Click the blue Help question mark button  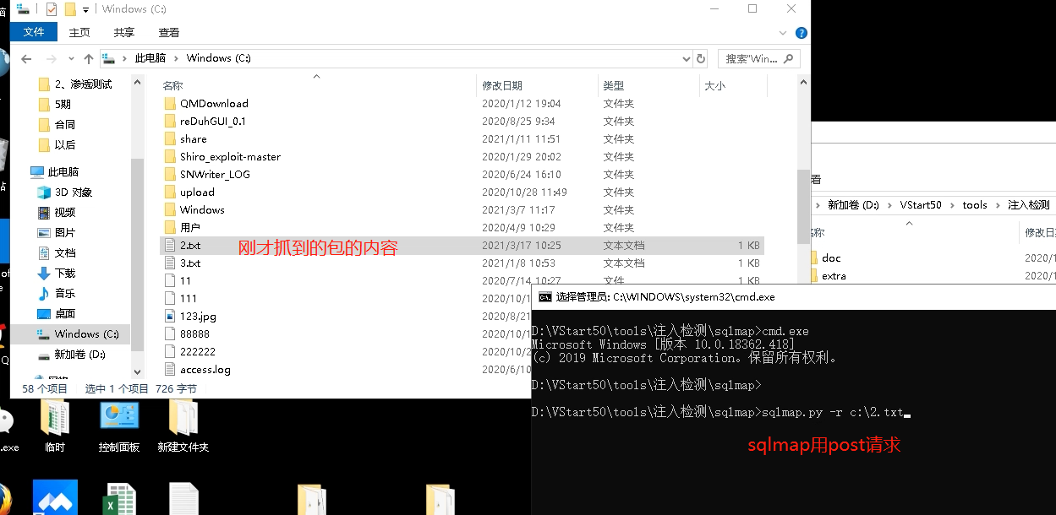[x=800, y=32]
